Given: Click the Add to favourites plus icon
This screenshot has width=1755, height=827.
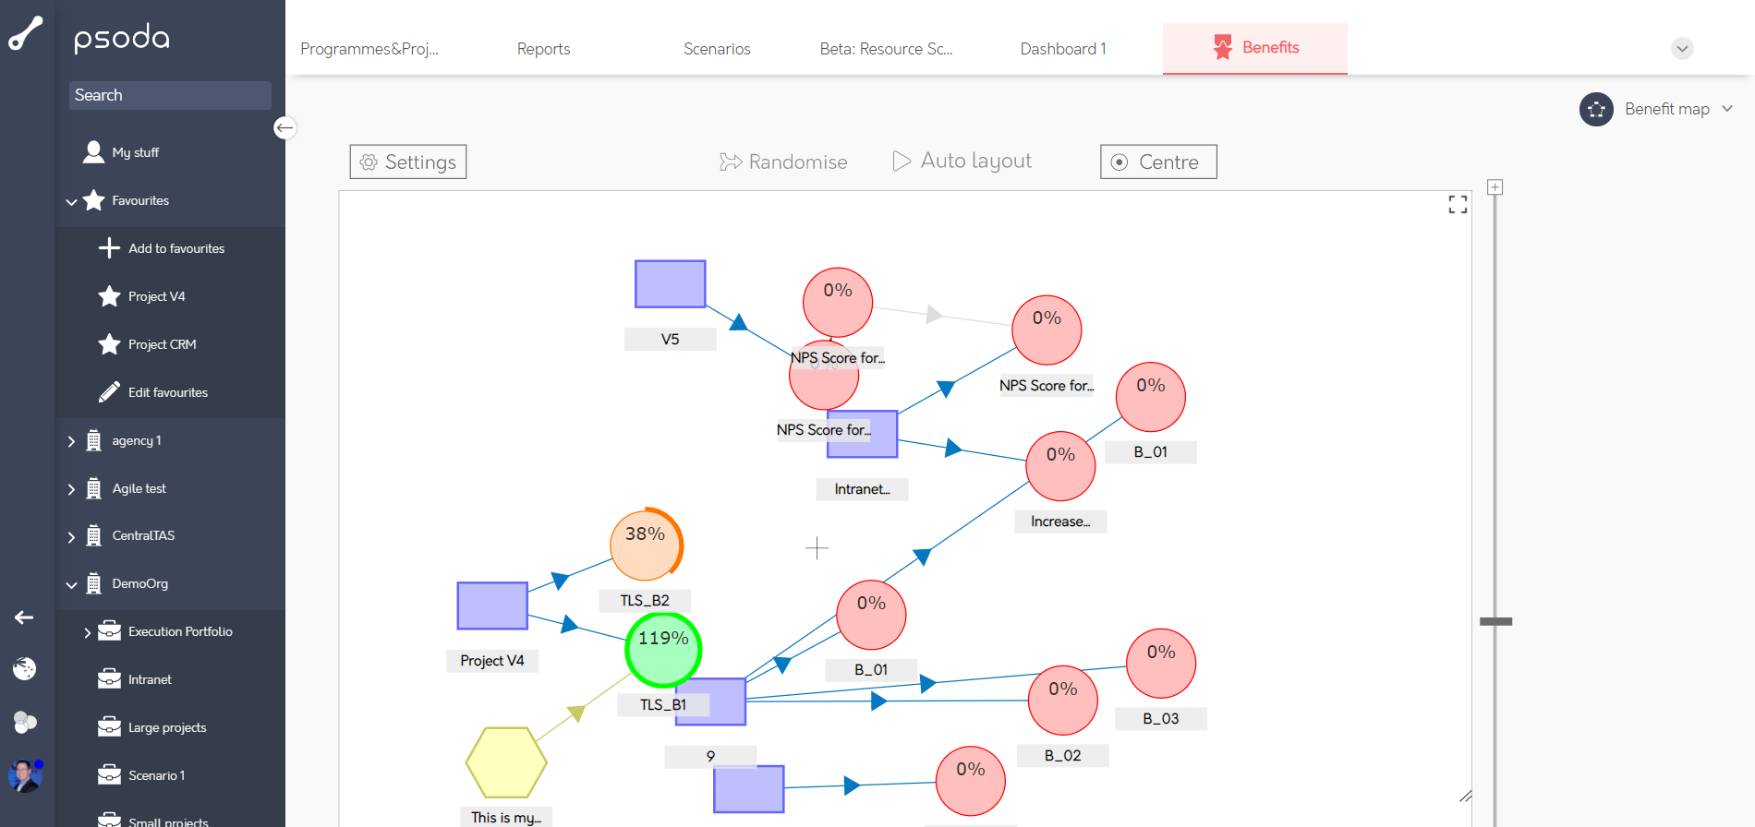Looking at the screenshot, I should point(109,248).
